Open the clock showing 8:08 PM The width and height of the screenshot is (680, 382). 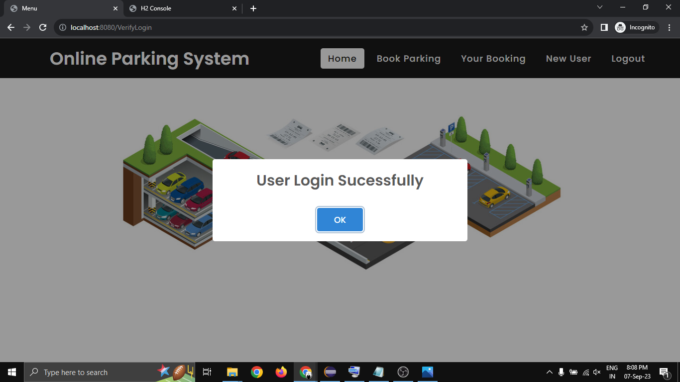click(x=638, y=372)
